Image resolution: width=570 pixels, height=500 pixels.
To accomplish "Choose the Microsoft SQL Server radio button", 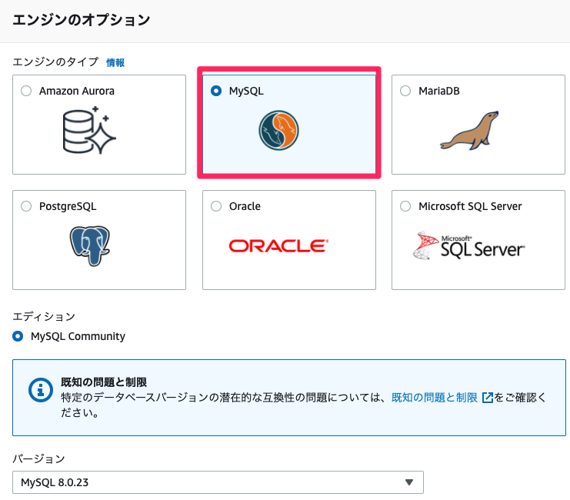I will 405,206.
